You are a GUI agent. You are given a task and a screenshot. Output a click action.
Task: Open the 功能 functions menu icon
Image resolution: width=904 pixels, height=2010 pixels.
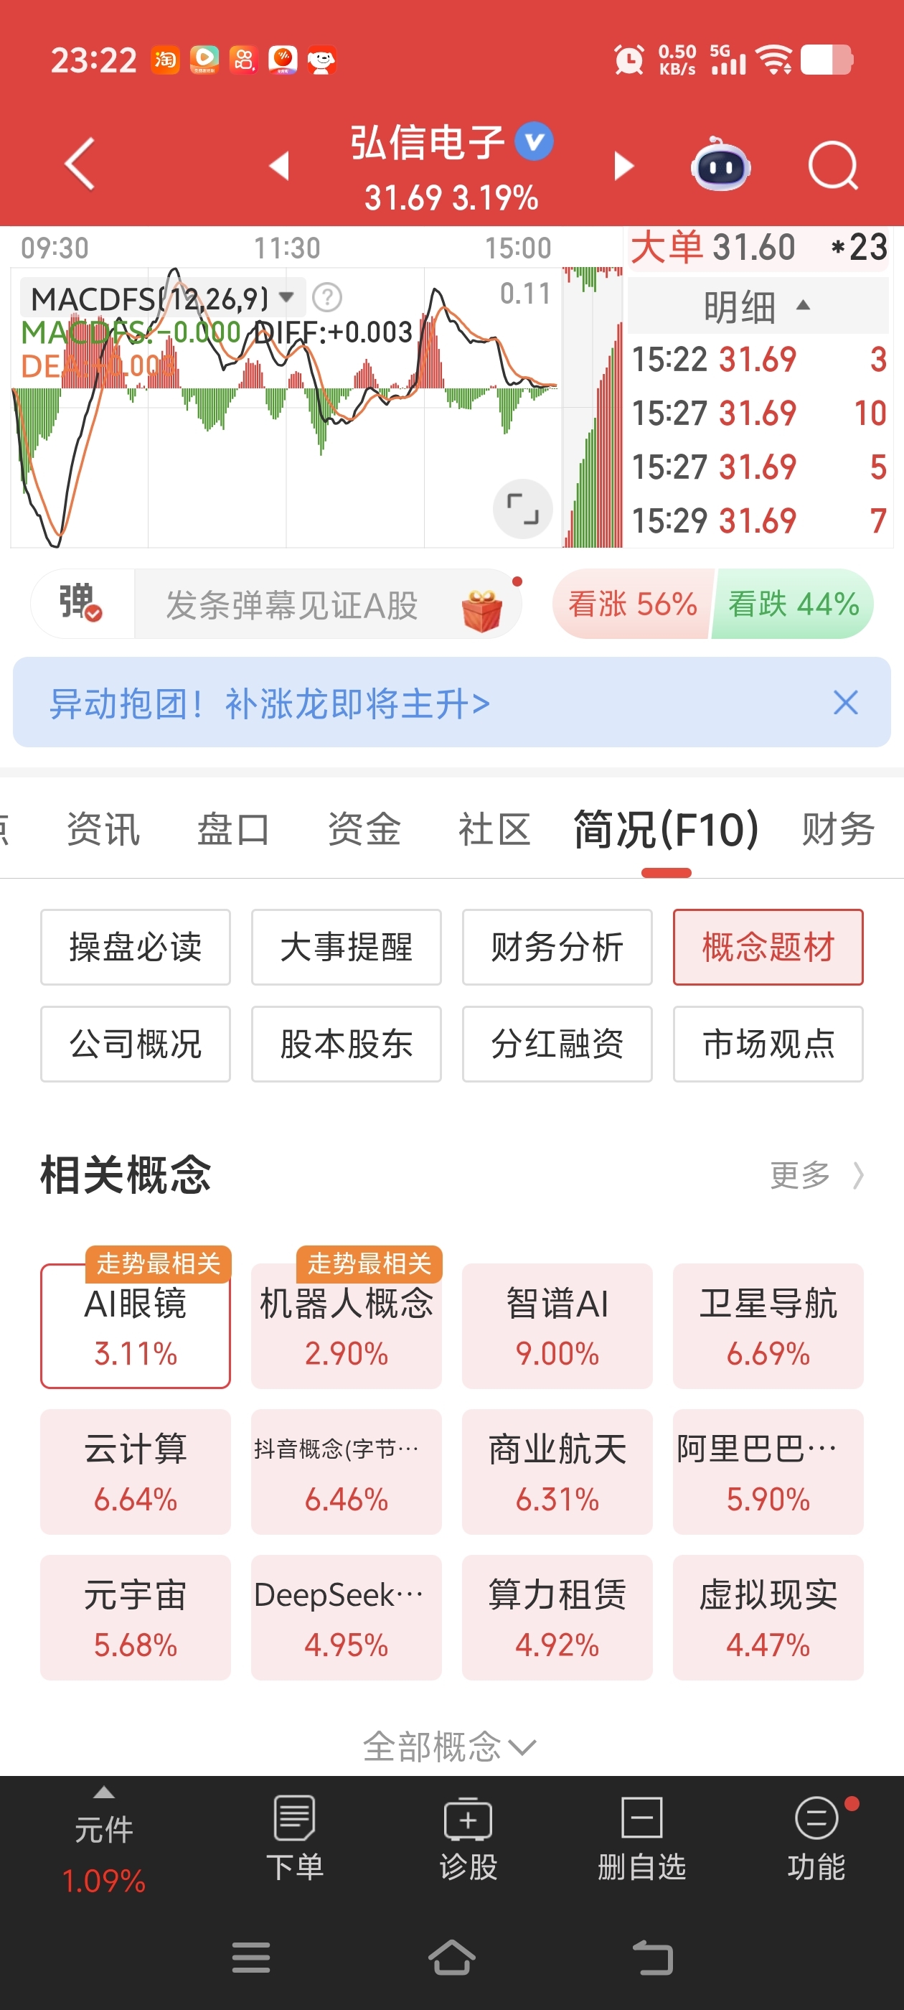pyautogui.click(x=816, y=1838)
